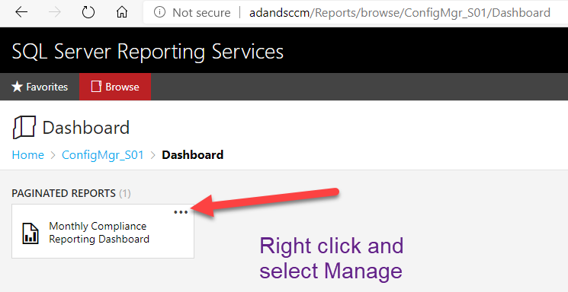Viewport: 568px width, 292px height.
Task: Click the Not secure label
Action: click(201, 13)
